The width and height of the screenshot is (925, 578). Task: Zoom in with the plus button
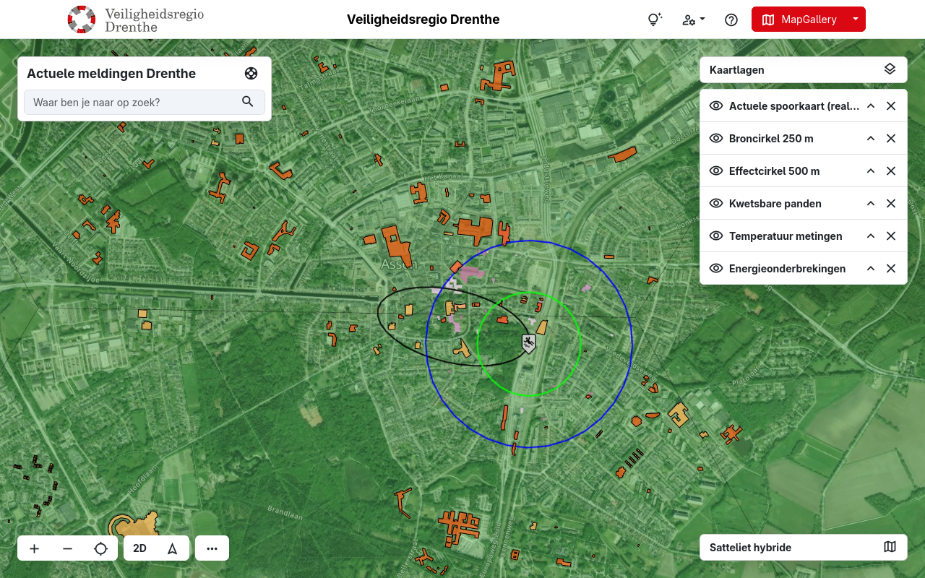point(34,548)
